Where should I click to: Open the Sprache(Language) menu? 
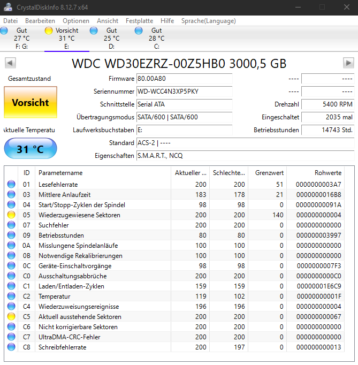(209, 21)
